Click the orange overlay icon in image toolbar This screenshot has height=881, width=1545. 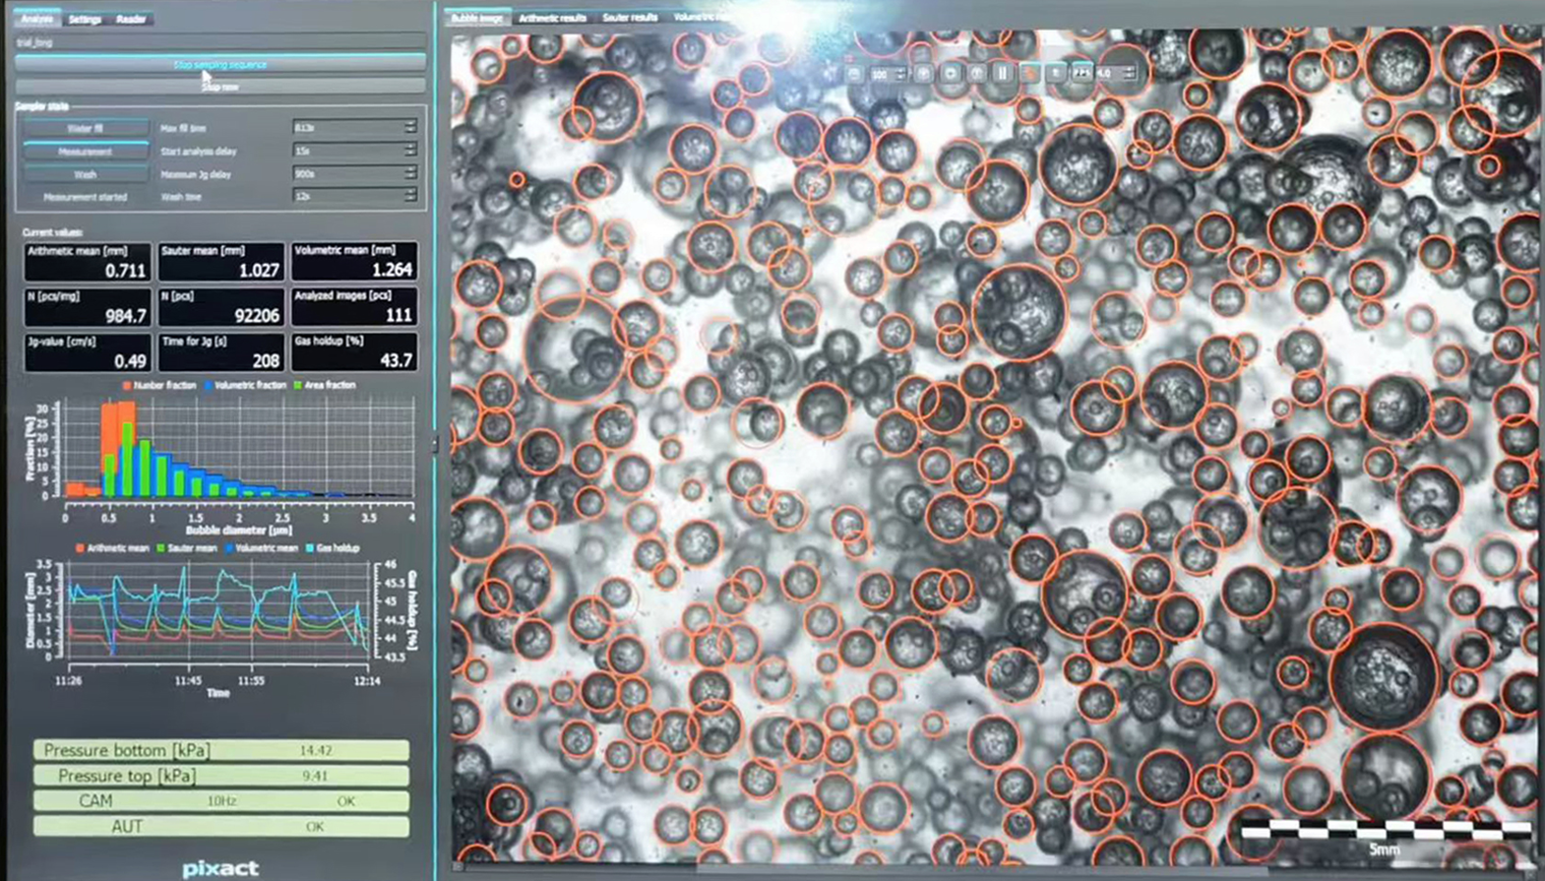click(1028, 73)
